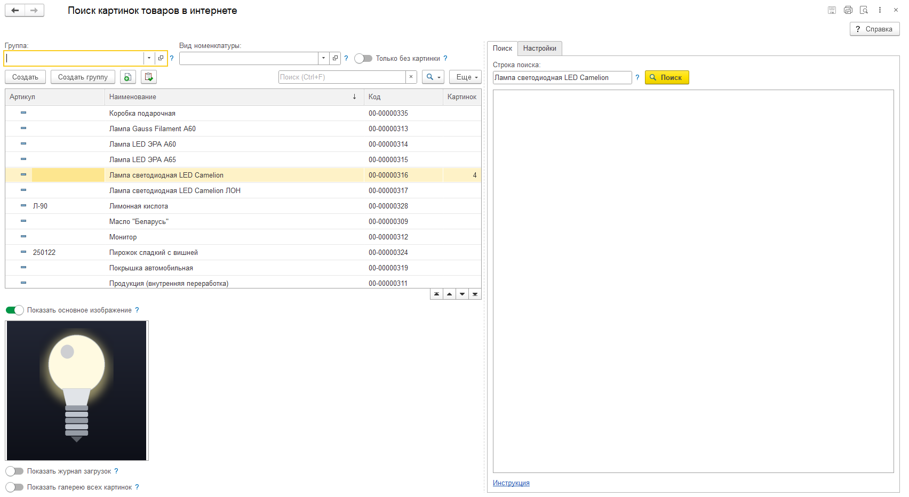The image size is (909, 497).
Task: Click the green copy item icon
Action: point(128,77)
